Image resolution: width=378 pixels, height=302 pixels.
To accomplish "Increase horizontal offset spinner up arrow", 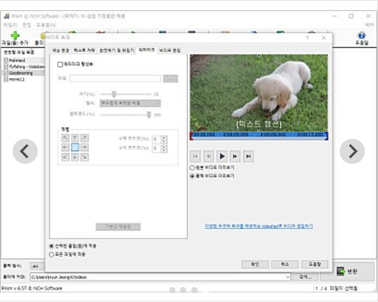I will click(164, 138).
